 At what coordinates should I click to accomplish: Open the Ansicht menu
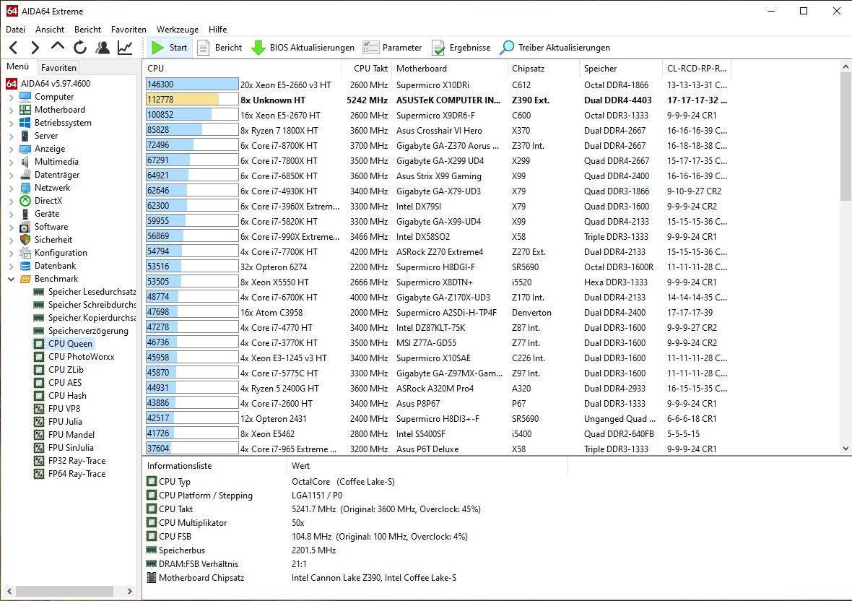coord(49,30)
